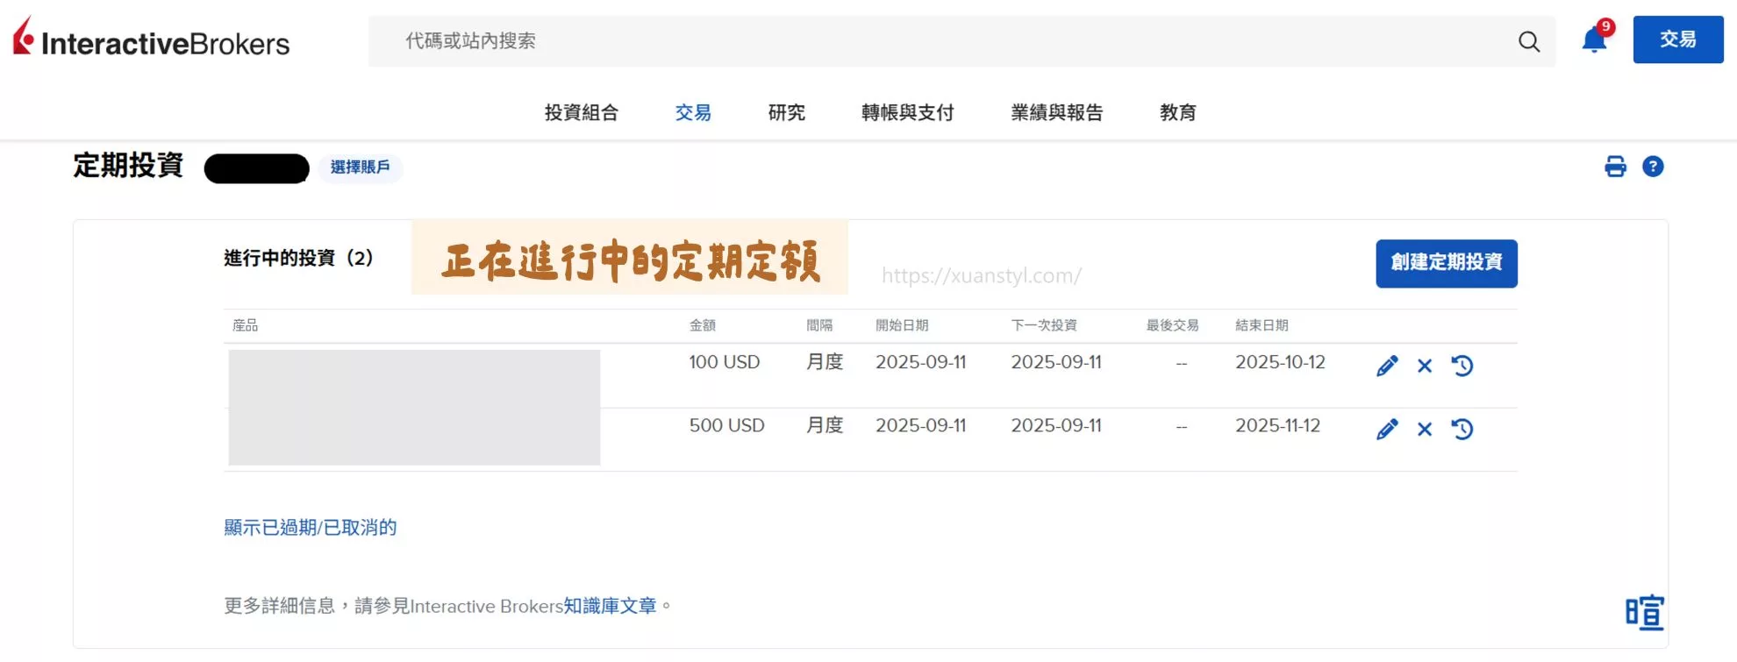Click the 2025-11-12 end date cell
This screenshot has height=662, width=1737.
tap(1277, 425)
